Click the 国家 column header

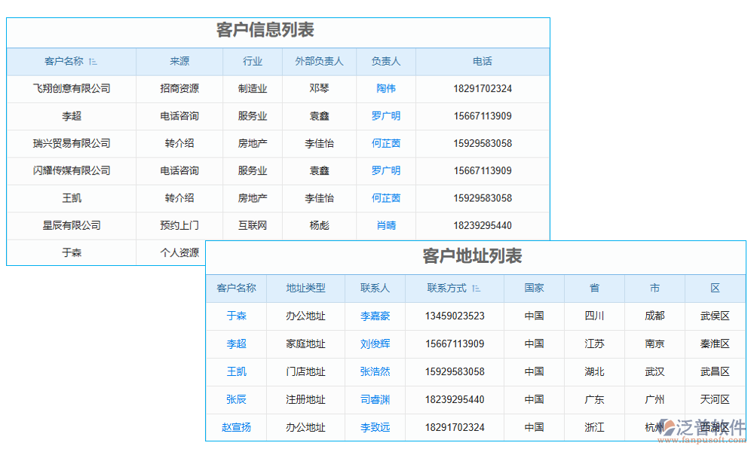534,289
